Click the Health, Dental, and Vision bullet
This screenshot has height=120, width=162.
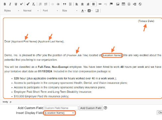click(x=71, y=83)
